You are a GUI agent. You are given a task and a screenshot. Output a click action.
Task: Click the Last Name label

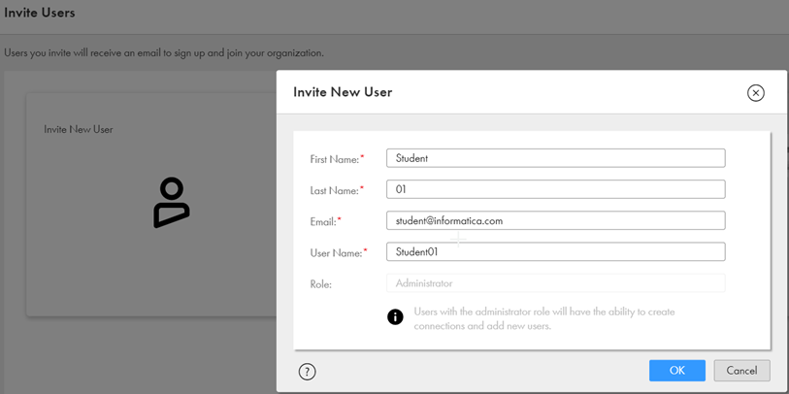pyautogui.click(x=334, y=190)
